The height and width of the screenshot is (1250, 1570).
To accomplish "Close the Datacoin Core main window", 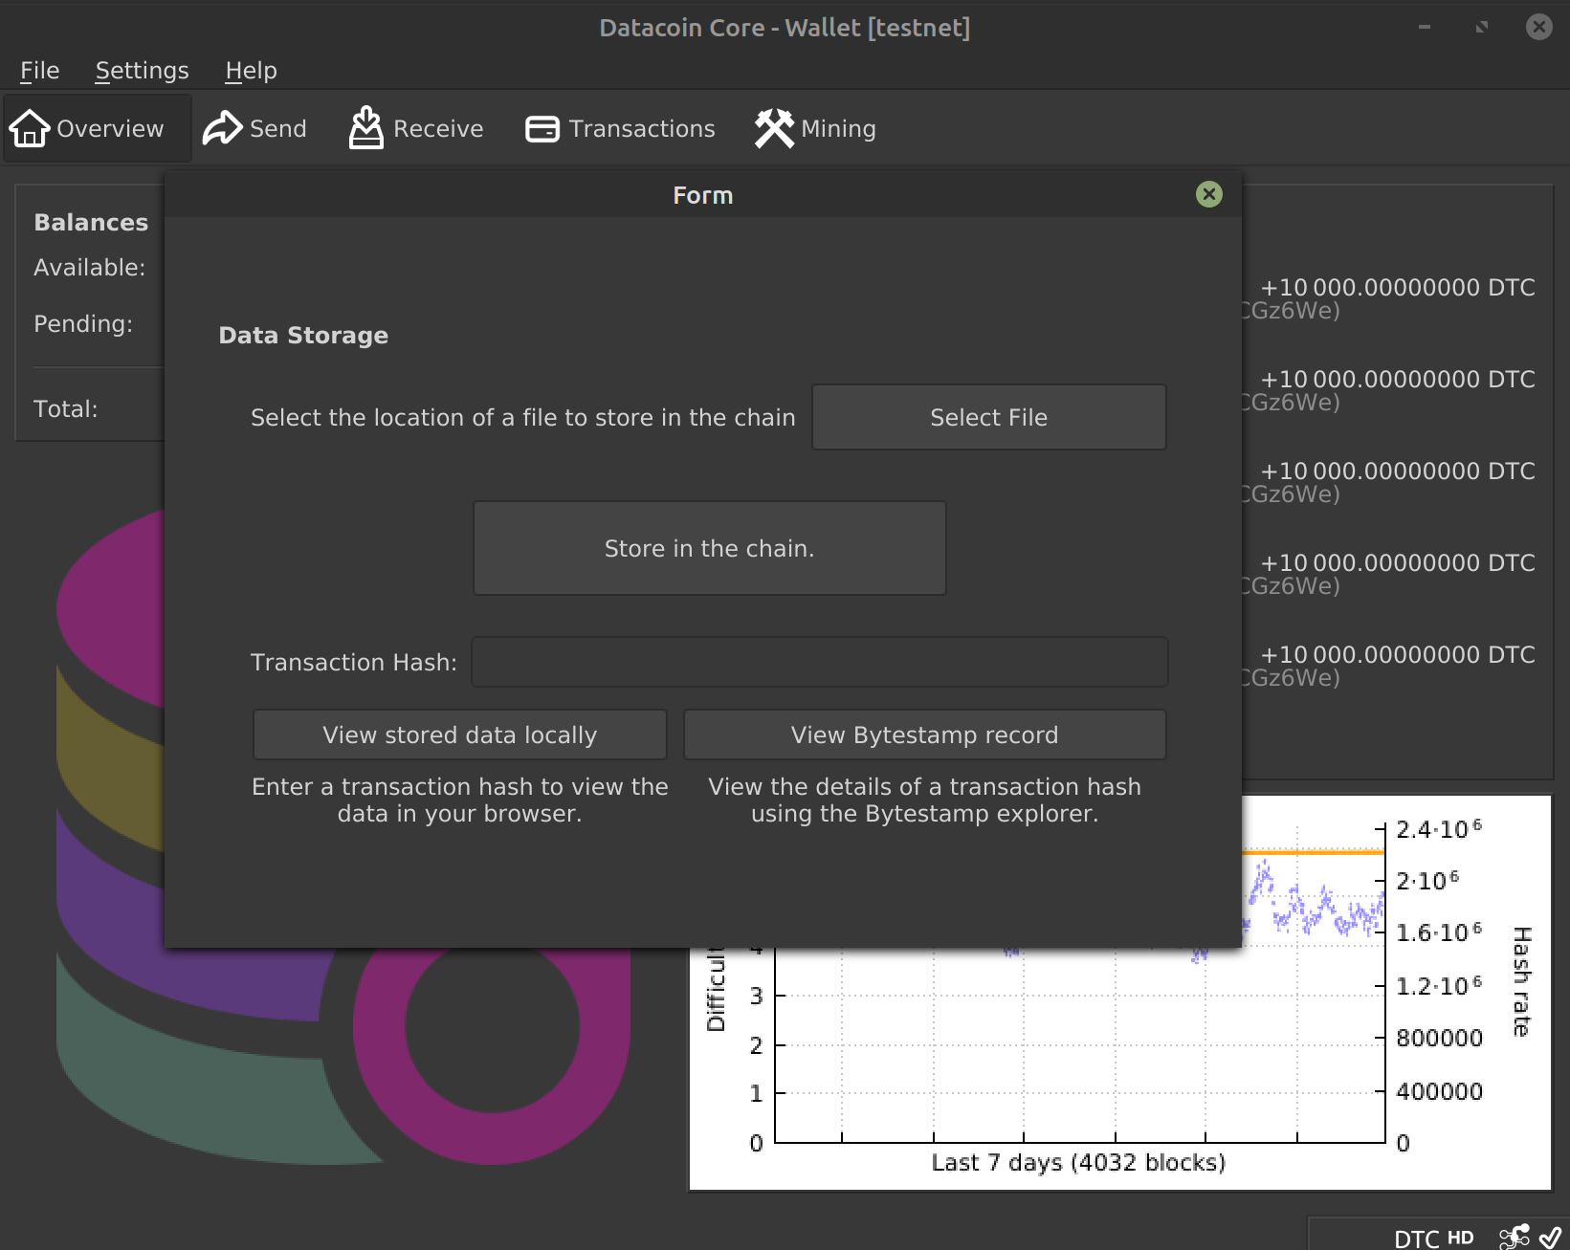I will coord(1538,27).
